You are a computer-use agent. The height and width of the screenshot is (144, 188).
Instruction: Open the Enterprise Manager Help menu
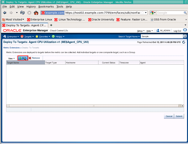[149, 31]
